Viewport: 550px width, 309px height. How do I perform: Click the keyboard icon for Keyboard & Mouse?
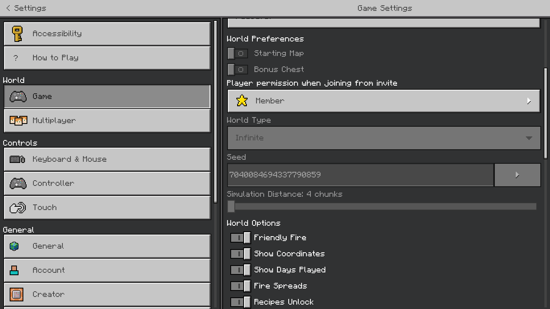pos(17,159)
